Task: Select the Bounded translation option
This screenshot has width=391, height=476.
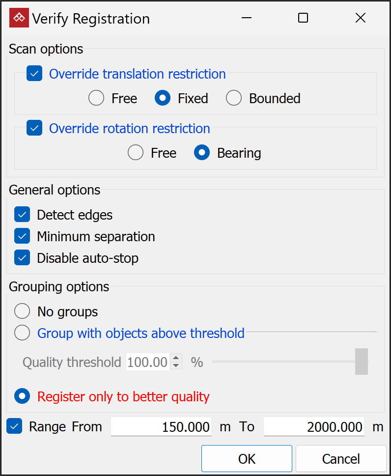Action: click(x=234, y=98)
